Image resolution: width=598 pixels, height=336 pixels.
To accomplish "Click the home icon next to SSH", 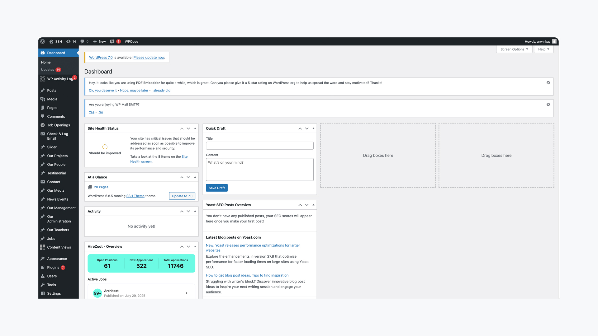I will point(51,41).
